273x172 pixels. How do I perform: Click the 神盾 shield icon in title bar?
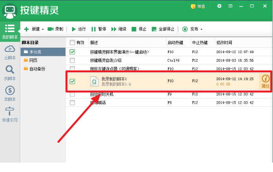[x=193, y=6]
